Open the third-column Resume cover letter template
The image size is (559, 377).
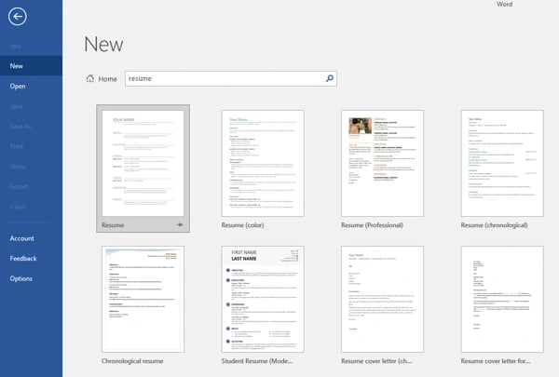click(383, 298)
